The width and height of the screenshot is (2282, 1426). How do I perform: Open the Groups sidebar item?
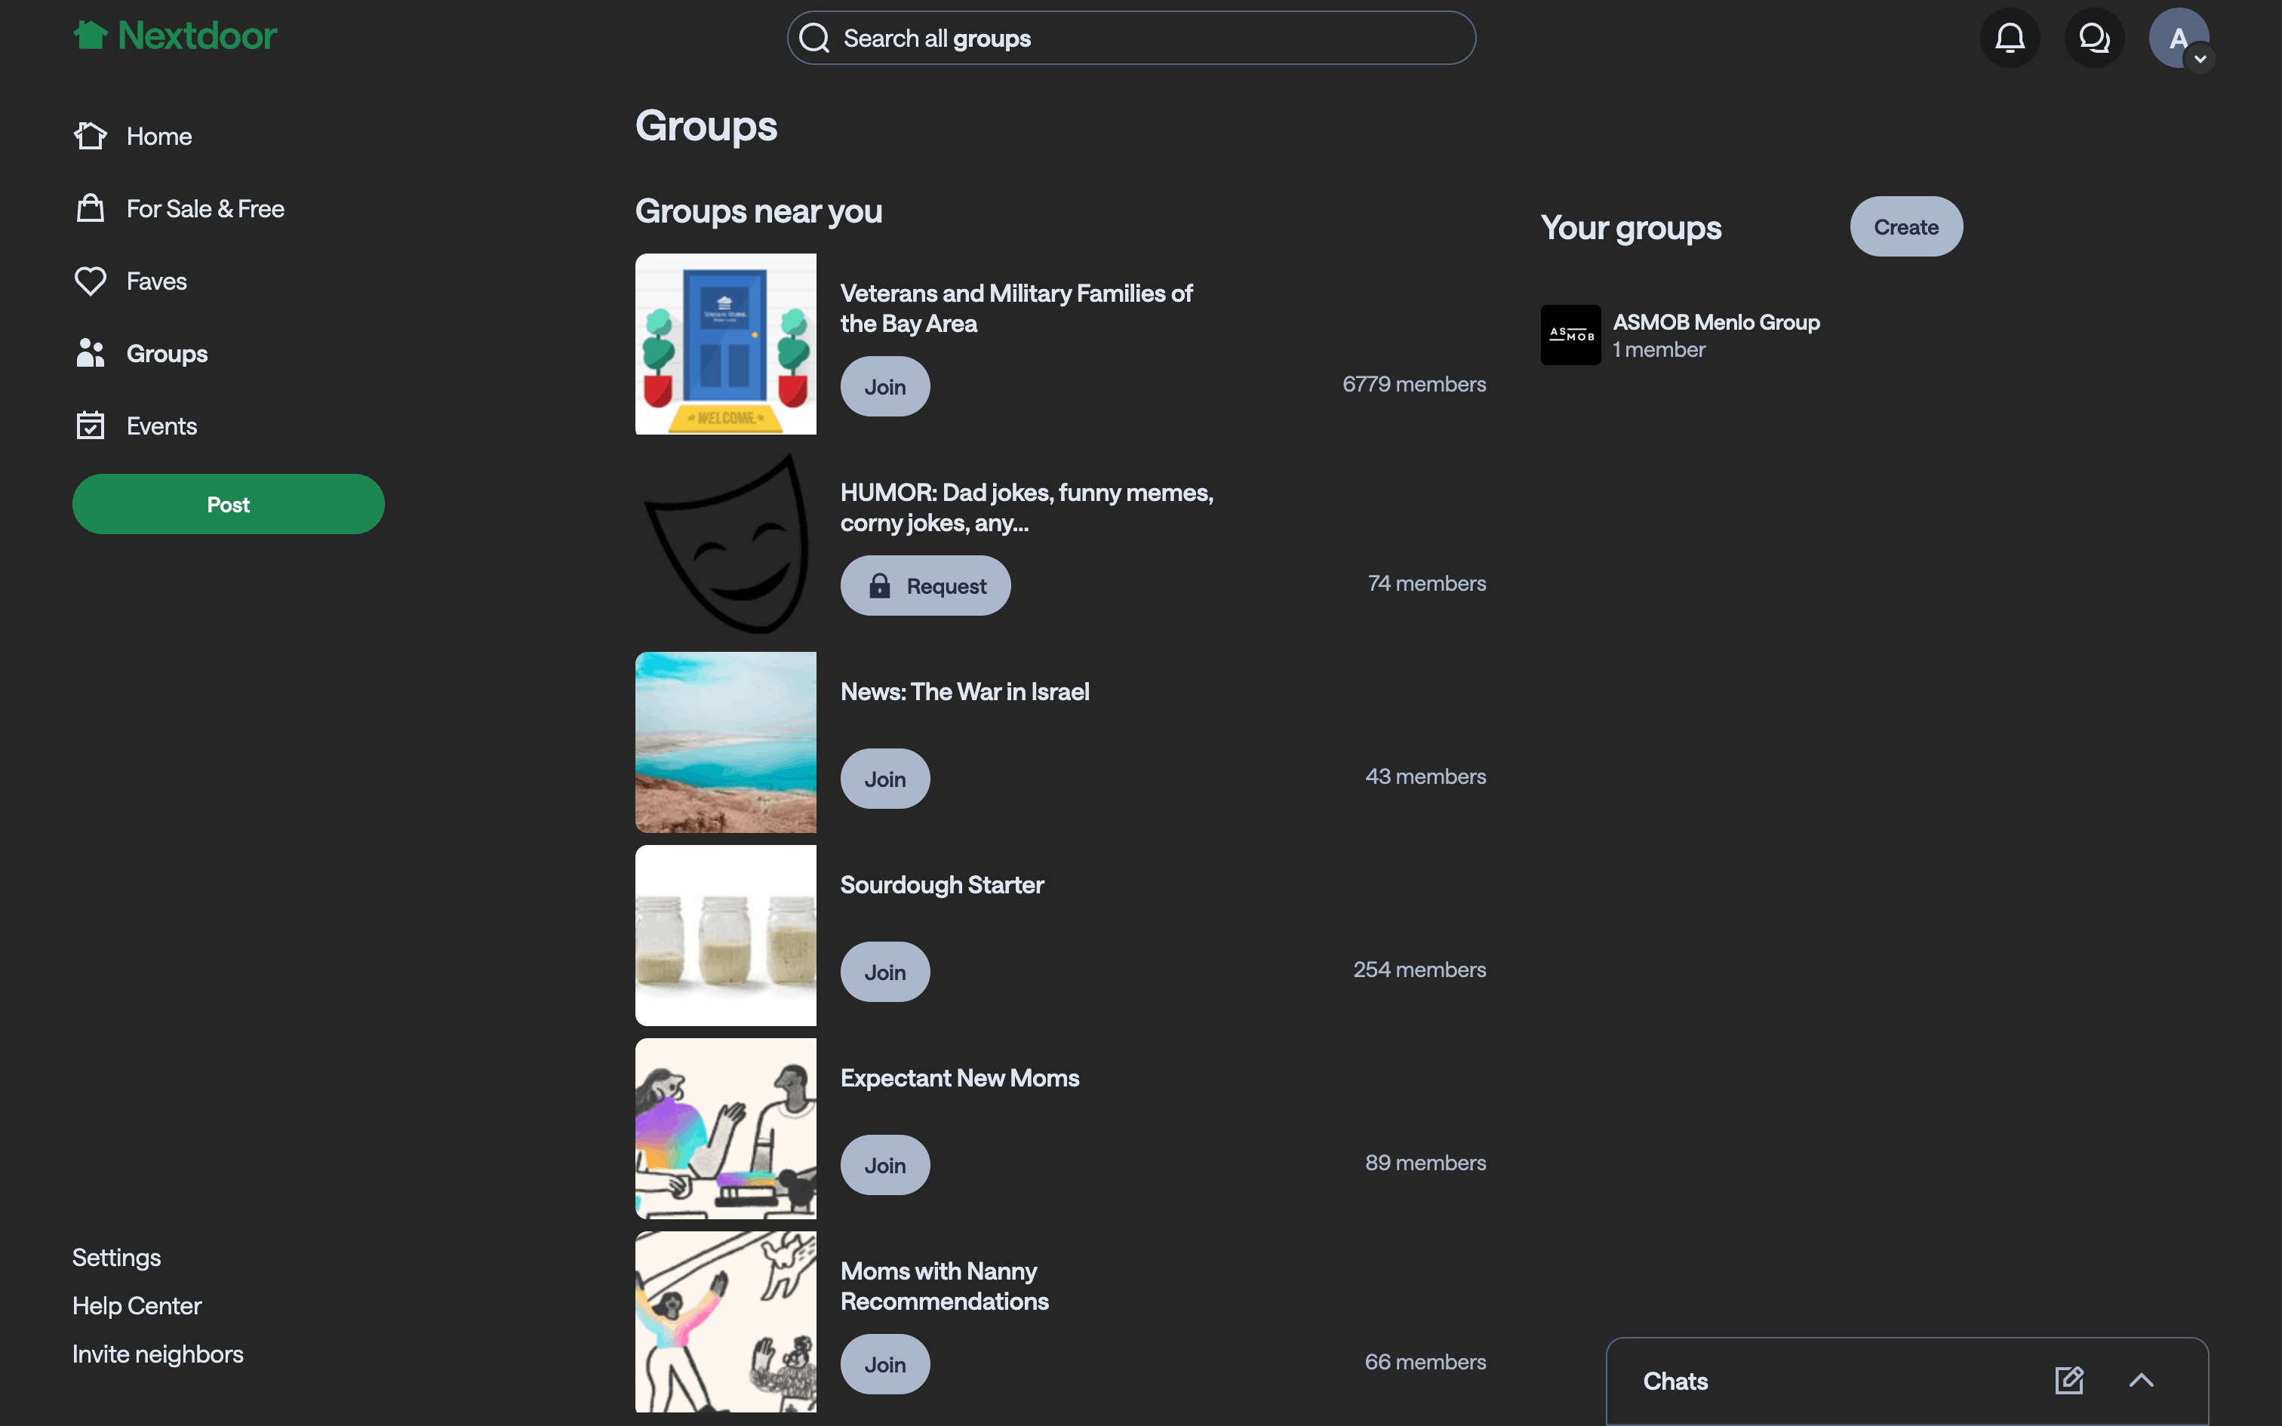(167, 354)
